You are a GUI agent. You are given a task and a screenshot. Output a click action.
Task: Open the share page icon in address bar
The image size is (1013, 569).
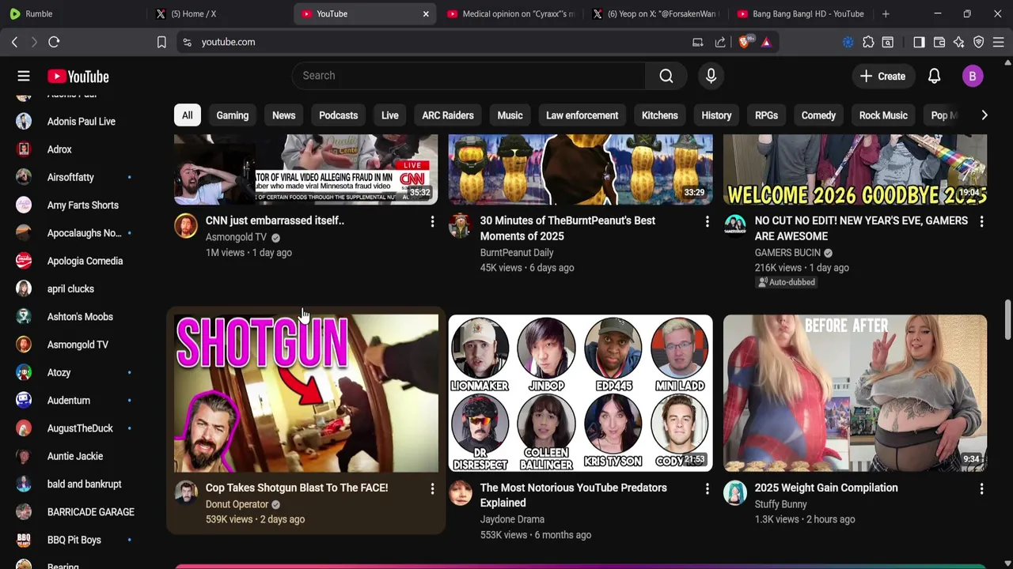(x=720, y=42)
